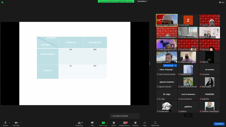This screenshot has width=226, height=127.
Task: Click the WEAKNESSES header cell in the slide
Action: [x=95, y=42]
